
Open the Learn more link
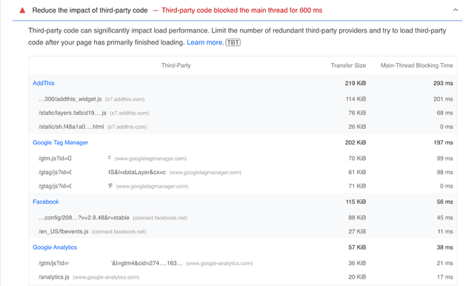204,43
